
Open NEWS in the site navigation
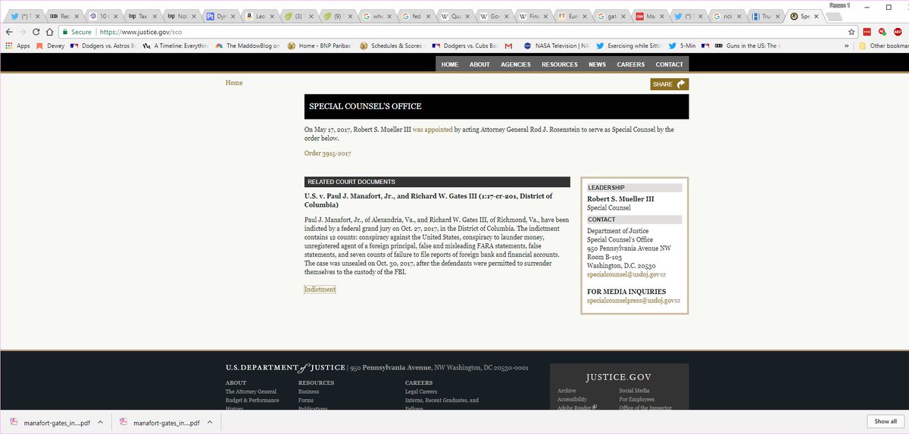pos(598,64)
